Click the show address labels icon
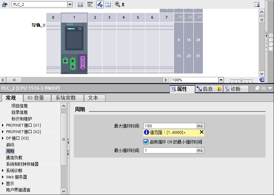The height and width of the screenshot is (195, 274). pos(80,4)
